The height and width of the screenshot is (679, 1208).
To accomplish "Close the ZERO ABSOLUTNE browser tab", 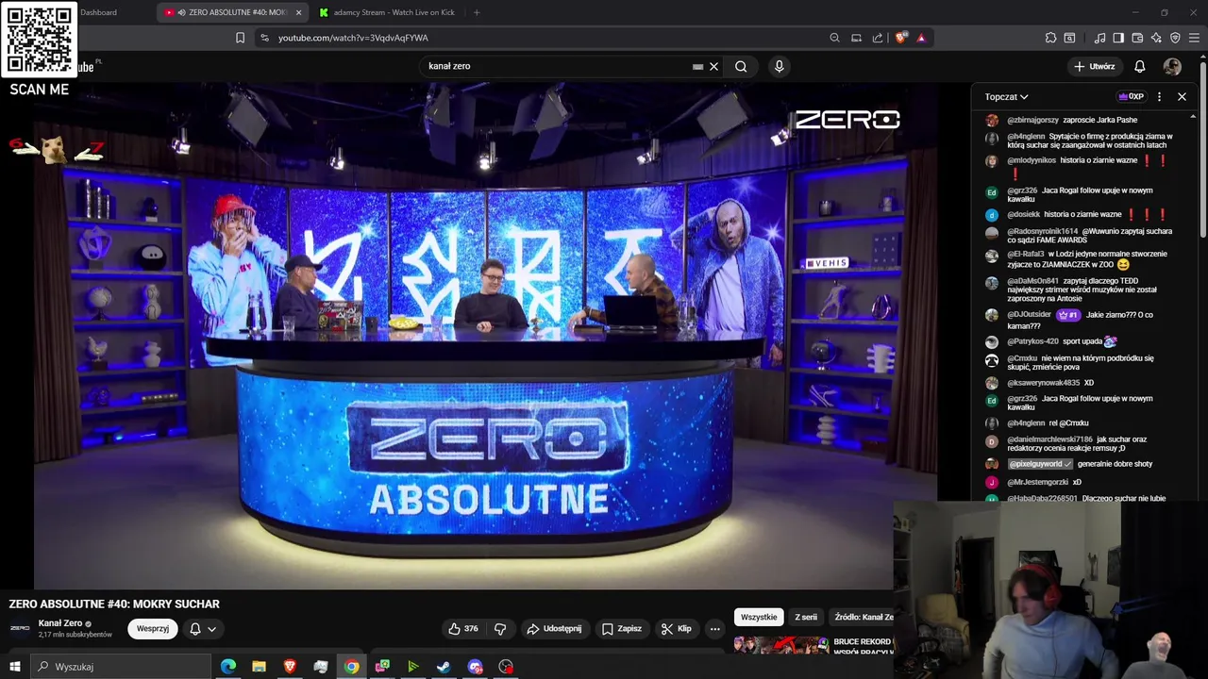I will 299,12.
